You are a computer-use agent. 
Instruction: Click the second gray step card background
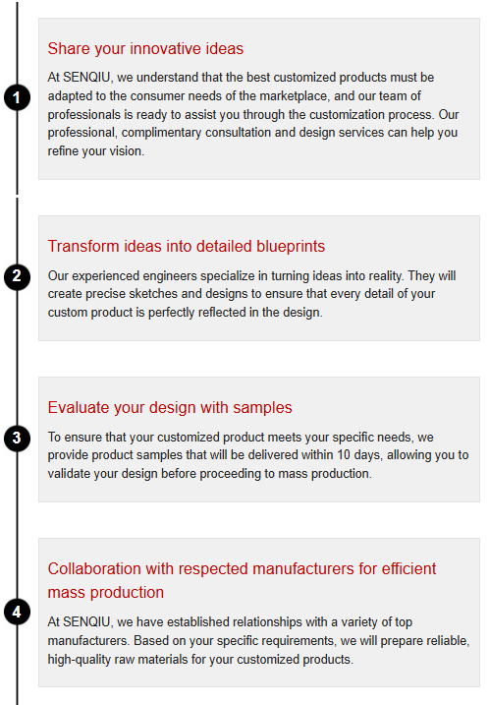(x=259, y=278)
